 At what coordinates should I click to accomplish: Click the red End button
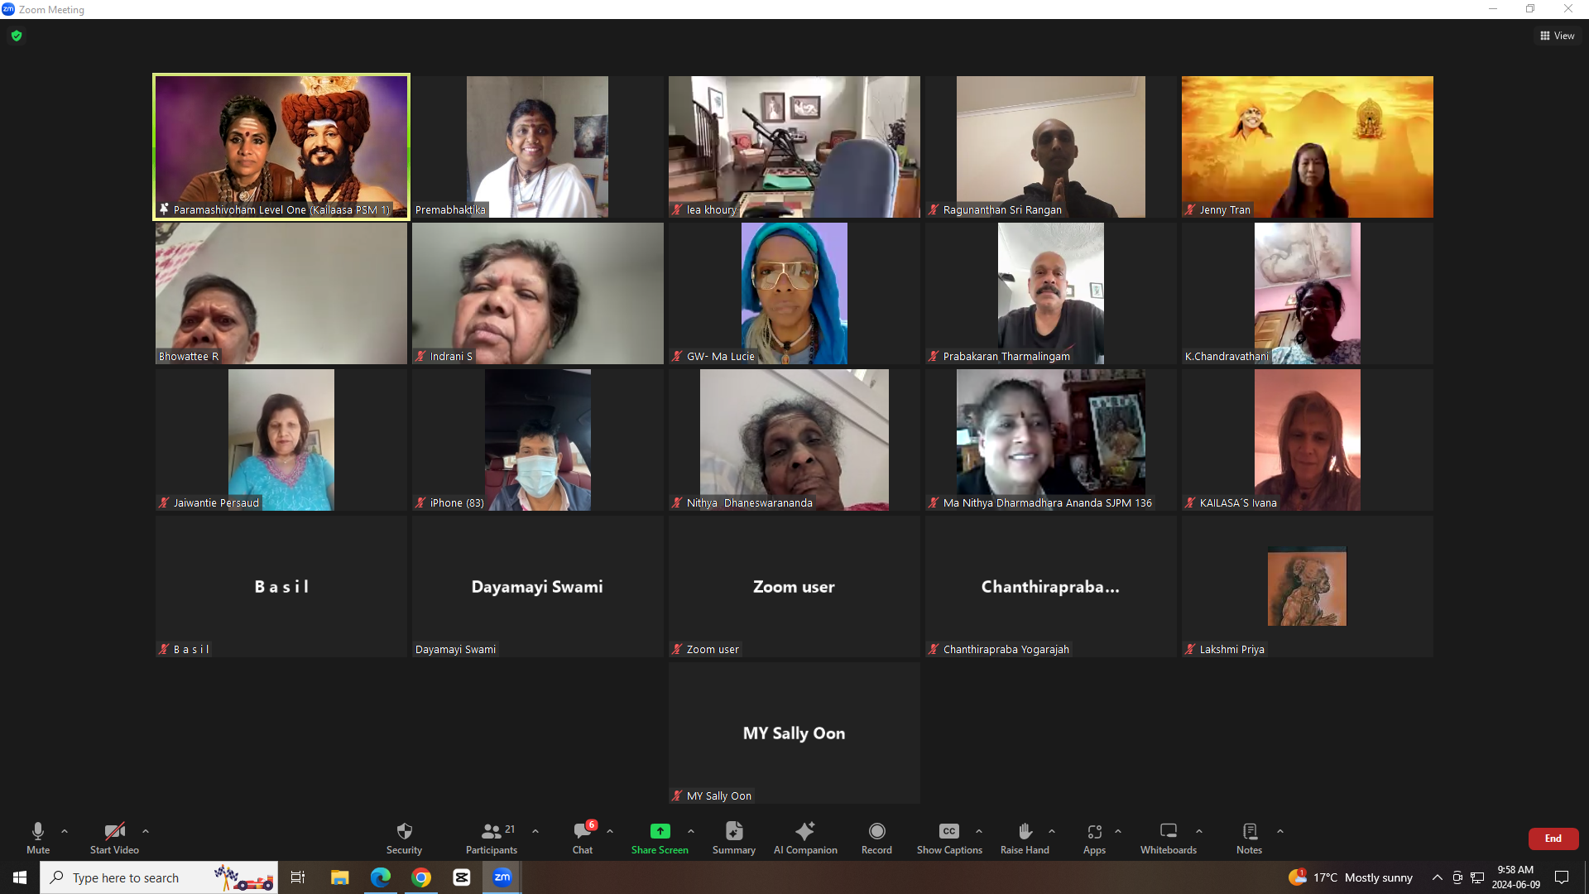[x=1553, y=839]
